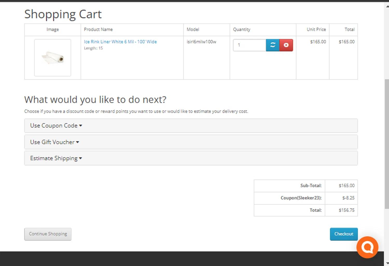Click the Shopping Cart page heading
This screenshot has height=266, width=389.
(x=63, y=14)
